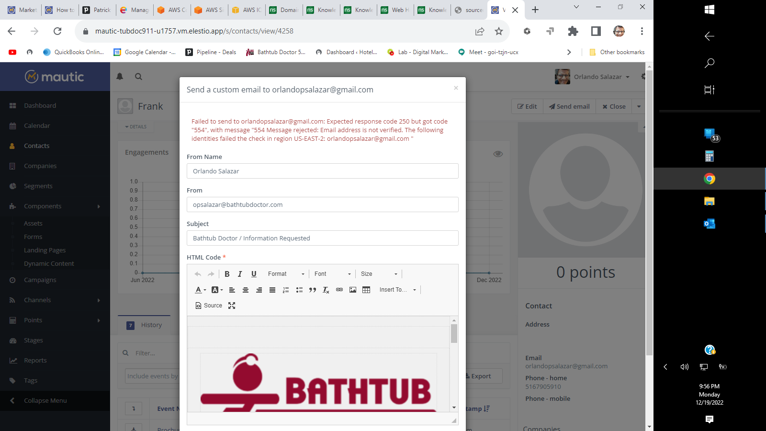The height and width of the screenshot is (431, 766).
Task: Open the Format dropdown
Action: (x=286, y=274)
